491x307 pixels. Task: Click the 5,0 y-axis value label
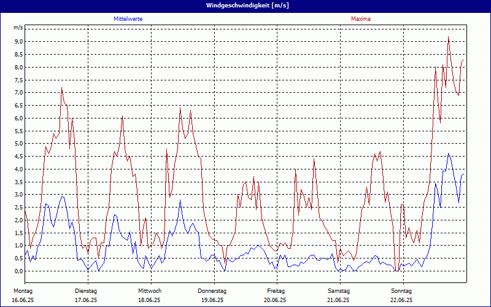pyautogui.click(x=18, y=144)
